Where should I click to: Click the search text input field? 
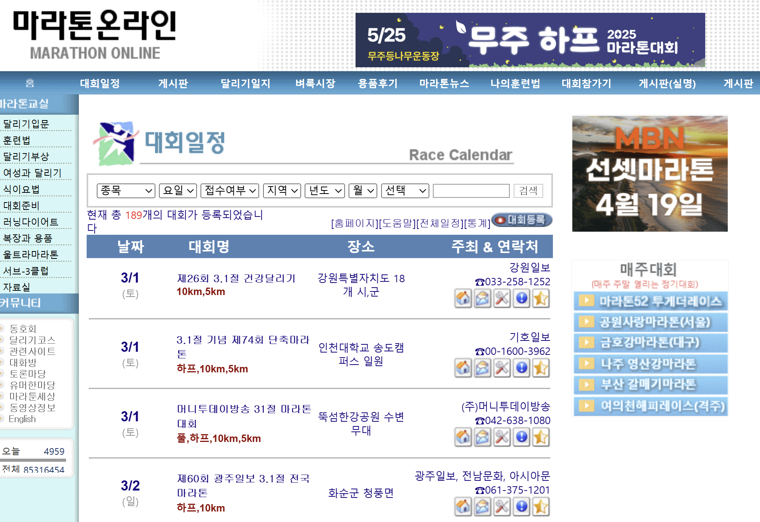click(x=471, y=190)
